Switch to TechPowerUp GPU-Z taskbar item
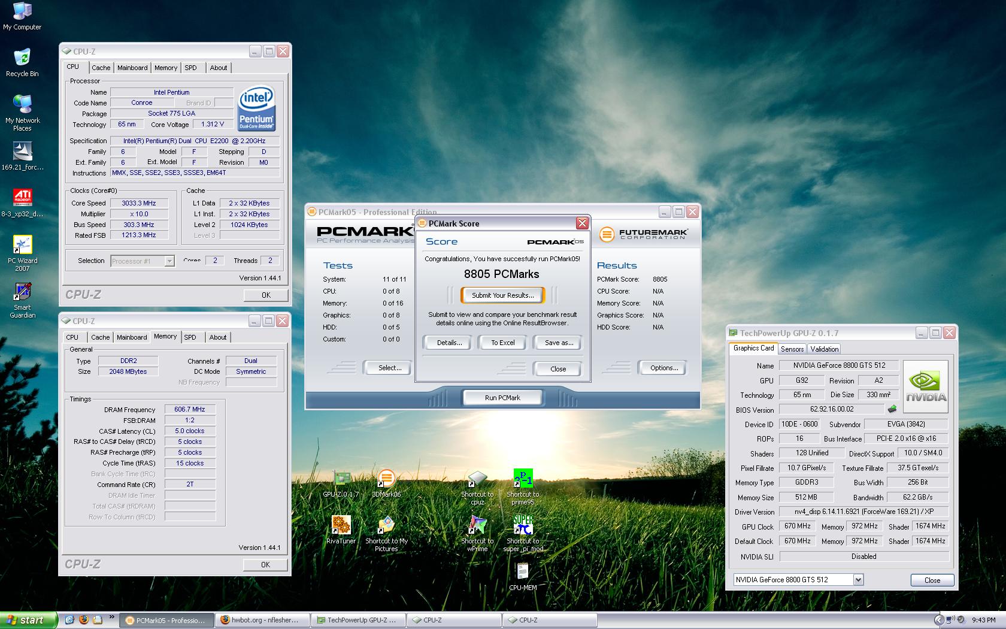Image resolution: width=1006 pixels, height=629 pixels. 359,620
